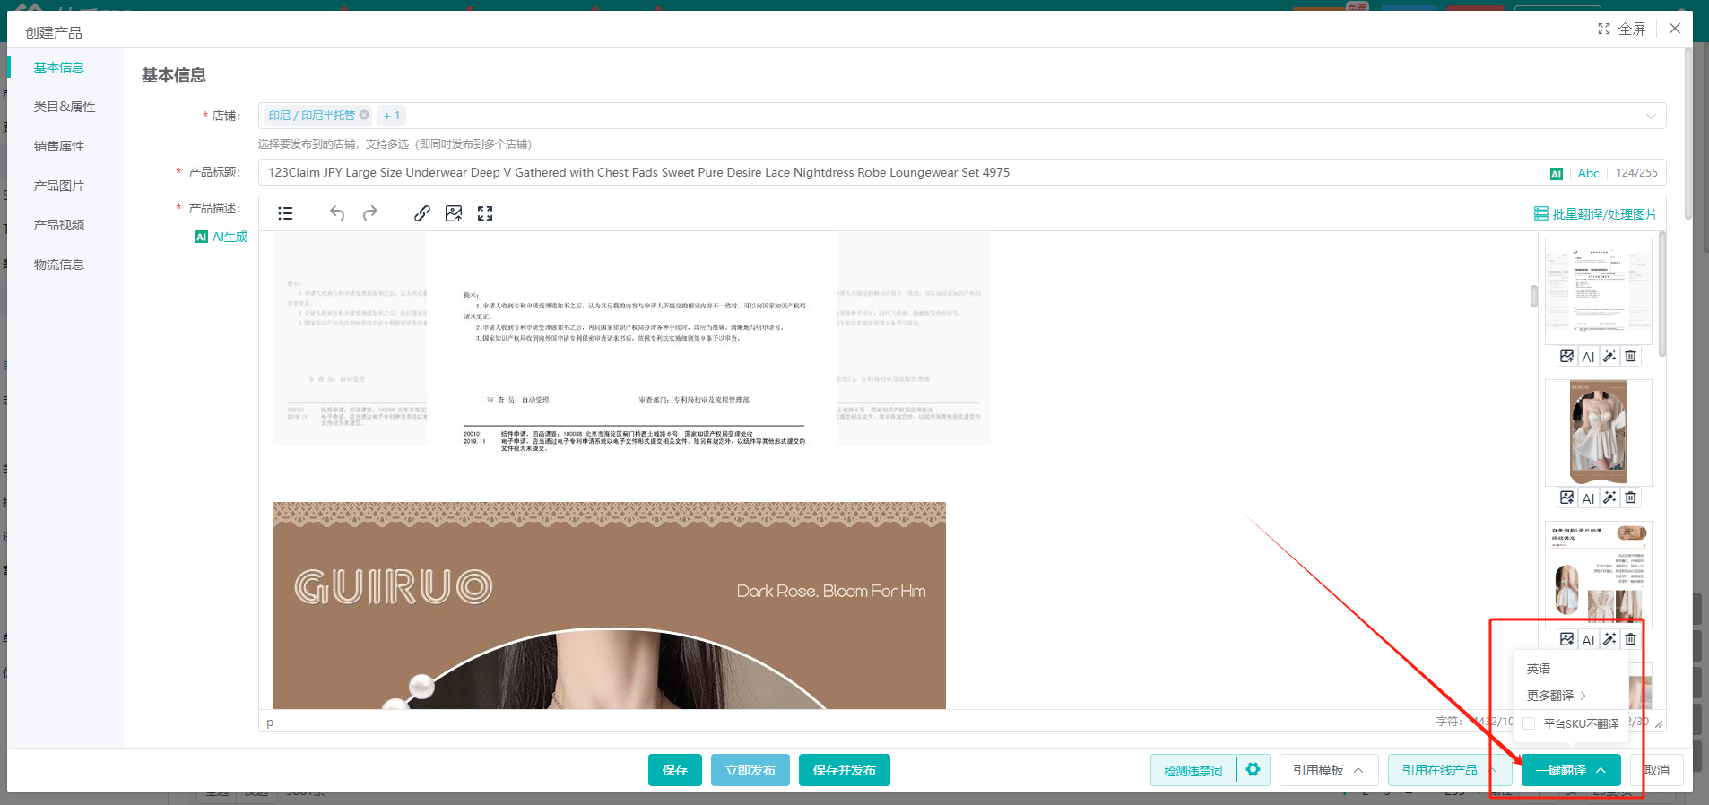Click 保存并发布 button
This screenshot has width=1709, height=805.
coord(845,770)
